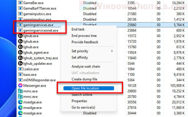Expand the Set priority submenu arrow
The height and width of the screenshot is (117, 188).
pos(112,51)
